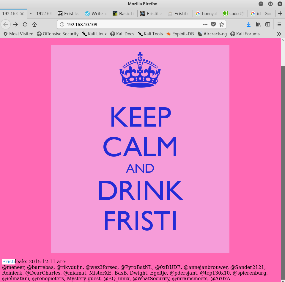285x282 pixels.
Task: Click the '@WhatSecurity' name
Action: click(151, 278)
